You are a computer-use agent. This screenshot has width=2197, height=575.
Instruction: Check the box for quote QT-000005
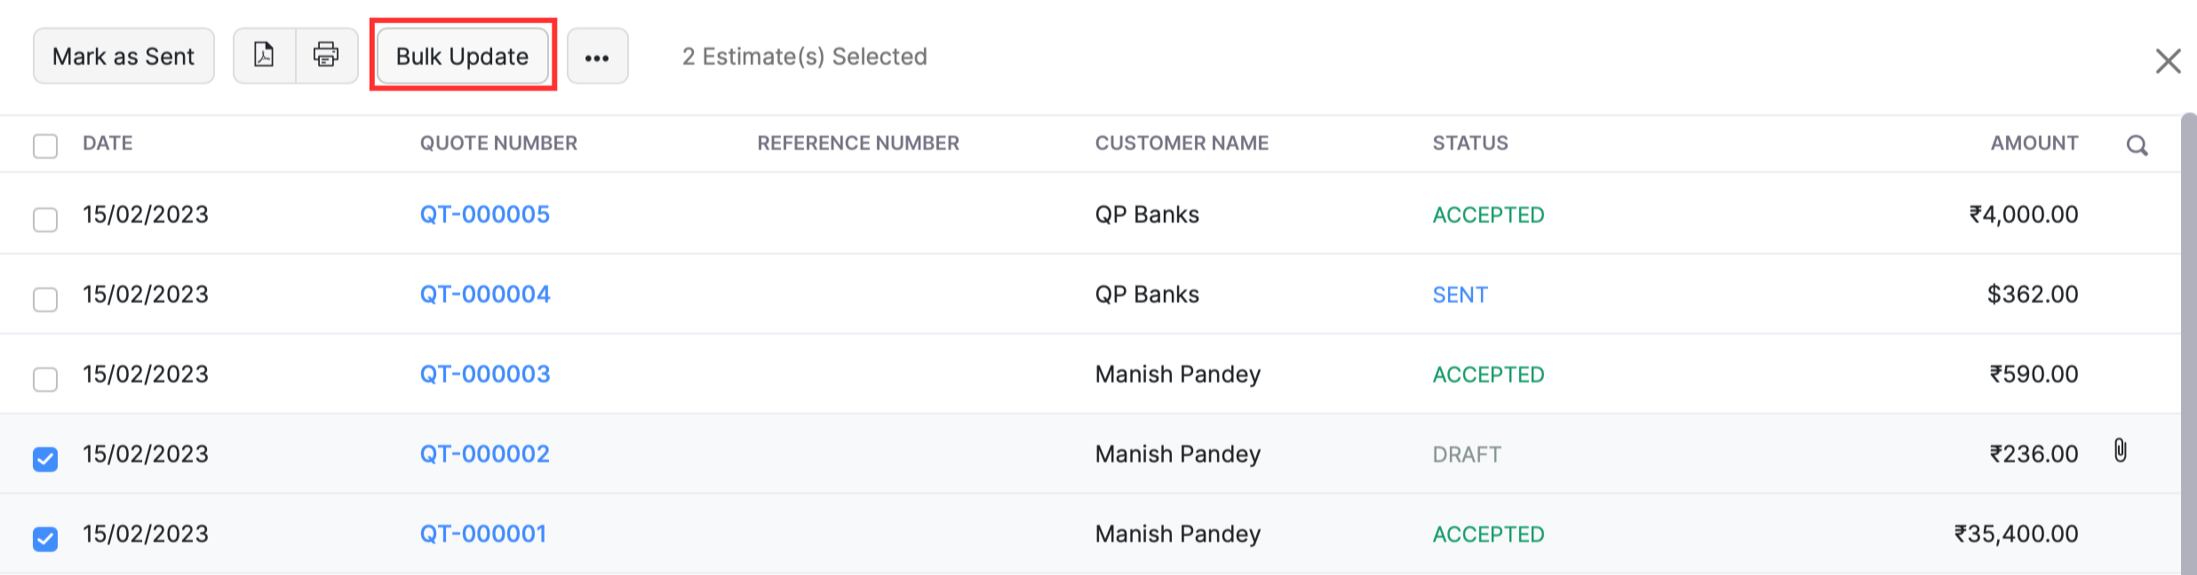coord(45,218)
